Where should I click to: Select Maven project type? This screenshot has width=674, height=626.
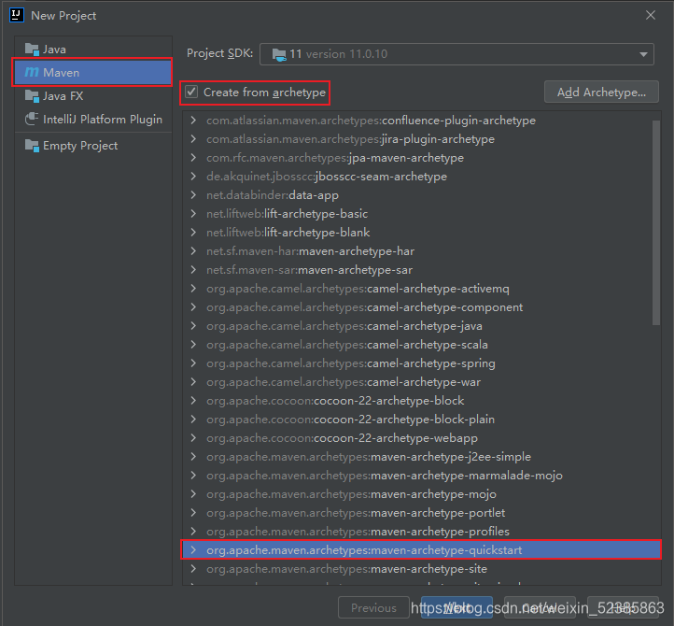[x=93, y=72]
